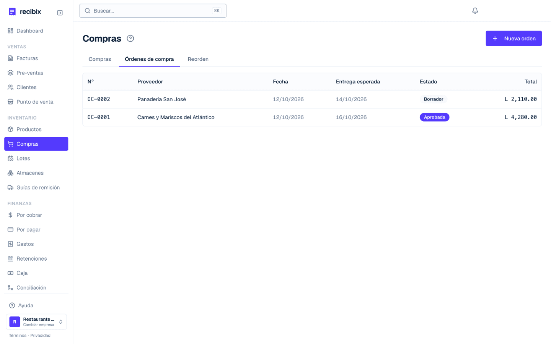Click the Nueva orden button

click(x=514, y=39)
